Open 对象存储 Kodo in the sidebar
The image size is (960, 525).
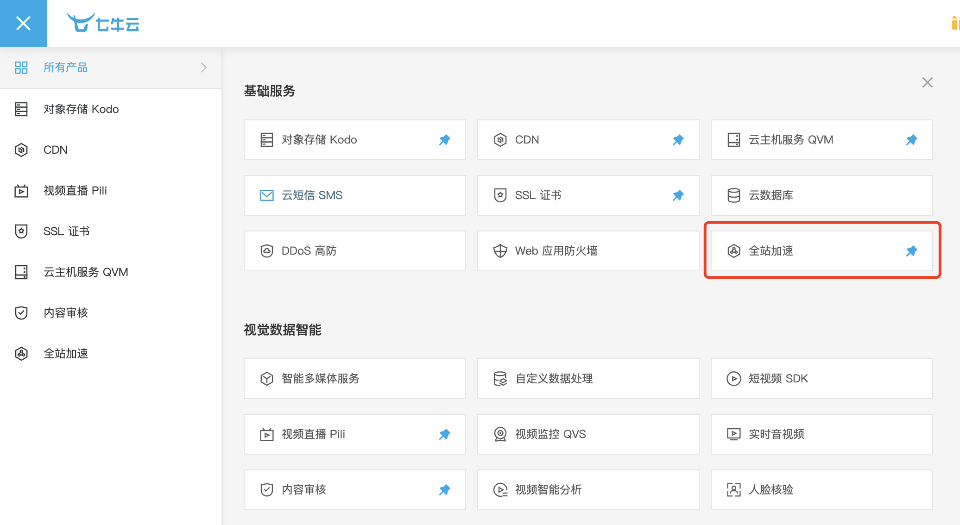coord(111,109)
